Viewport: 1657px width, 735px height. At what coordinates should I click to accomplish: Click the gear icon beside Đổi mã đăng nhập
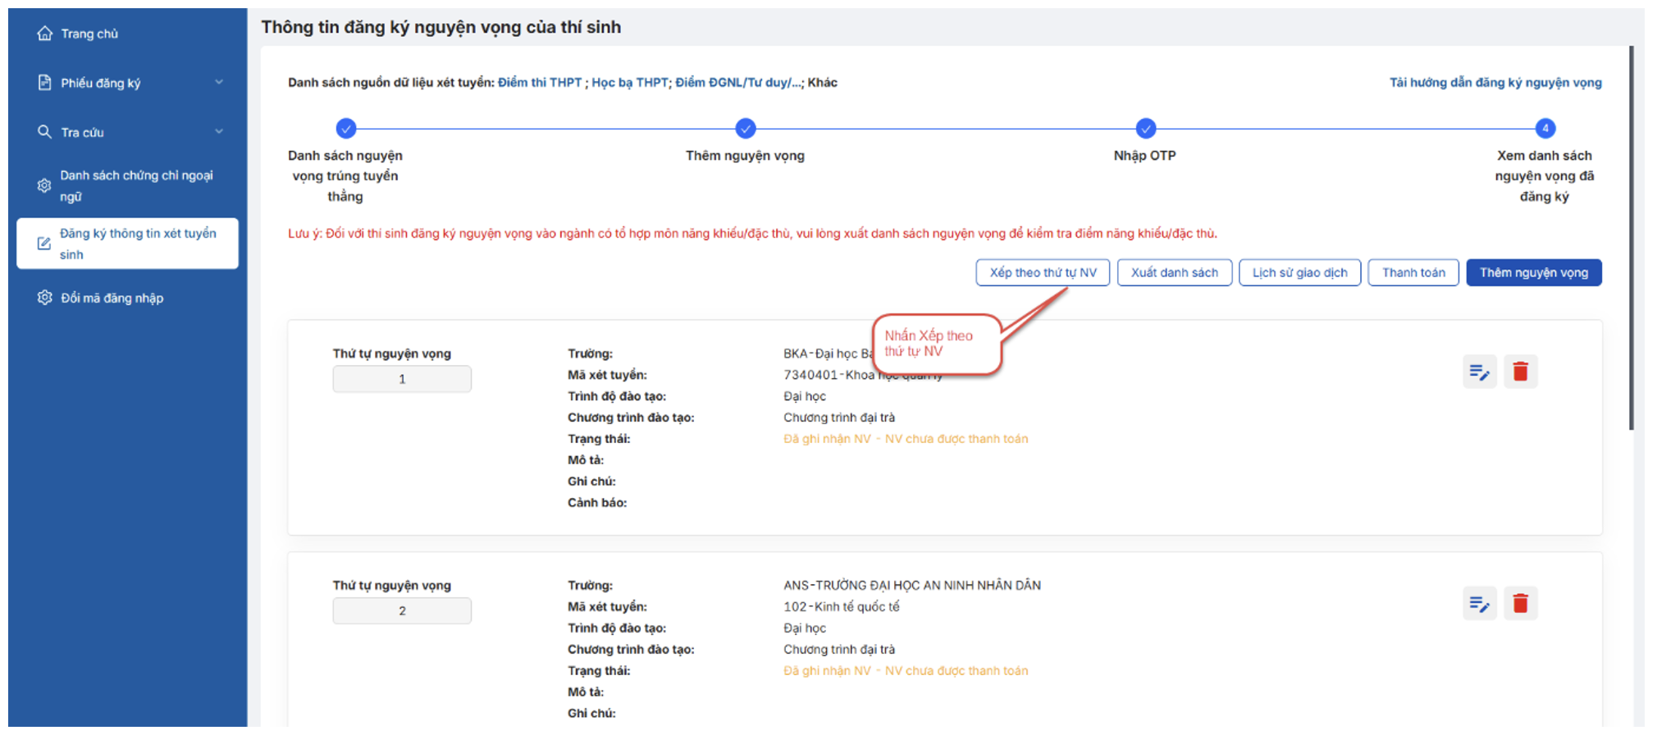coord(45,298)
